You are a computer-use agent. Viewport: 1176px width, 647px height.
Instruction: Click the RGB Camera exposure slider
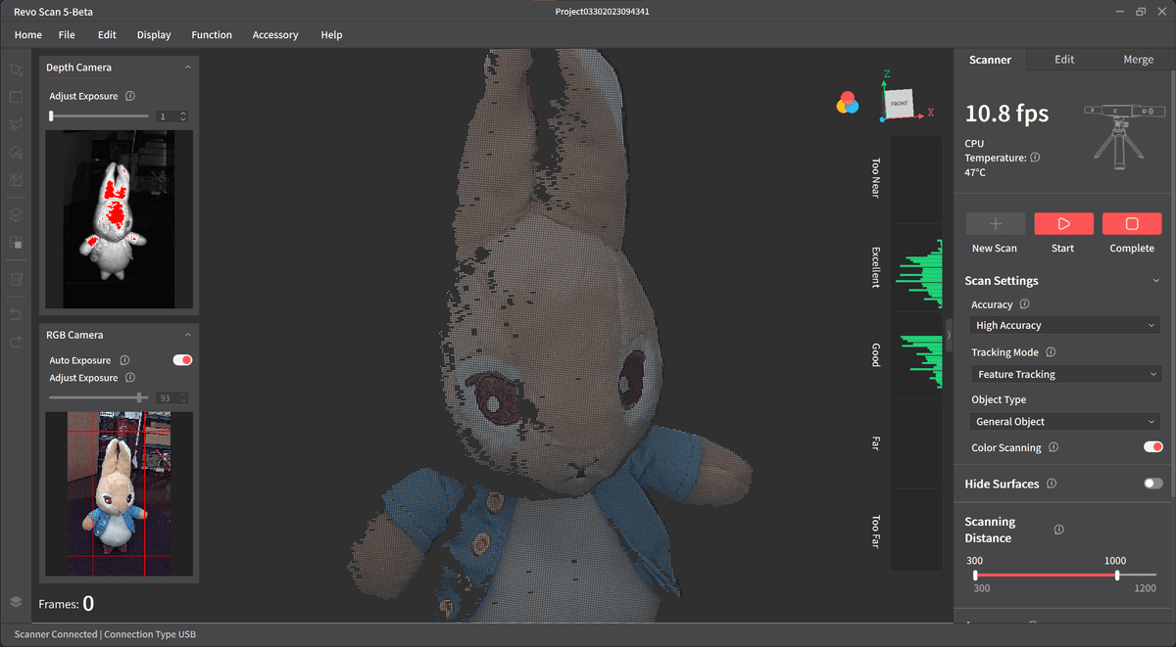point(100,397)
